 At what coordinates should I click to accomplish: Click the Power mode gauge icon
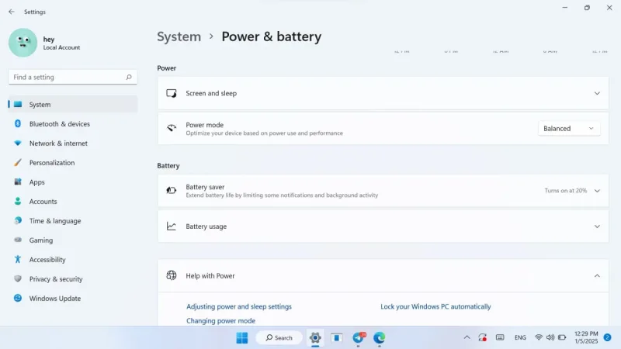click(171, 128)
